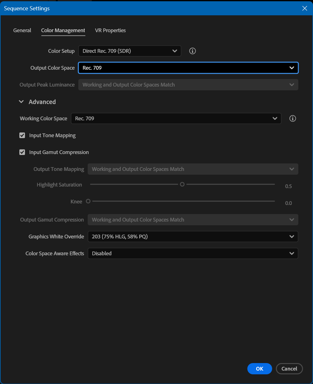Open the Working Color Space dropdown

coord(176,118)
